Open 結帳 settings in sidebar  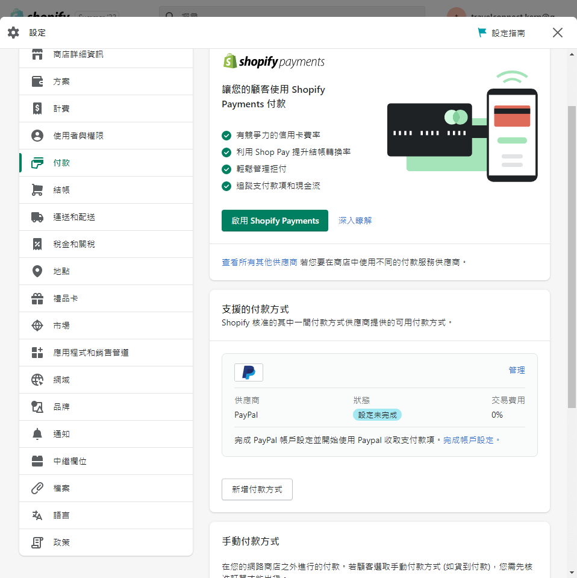click(106, 190)
